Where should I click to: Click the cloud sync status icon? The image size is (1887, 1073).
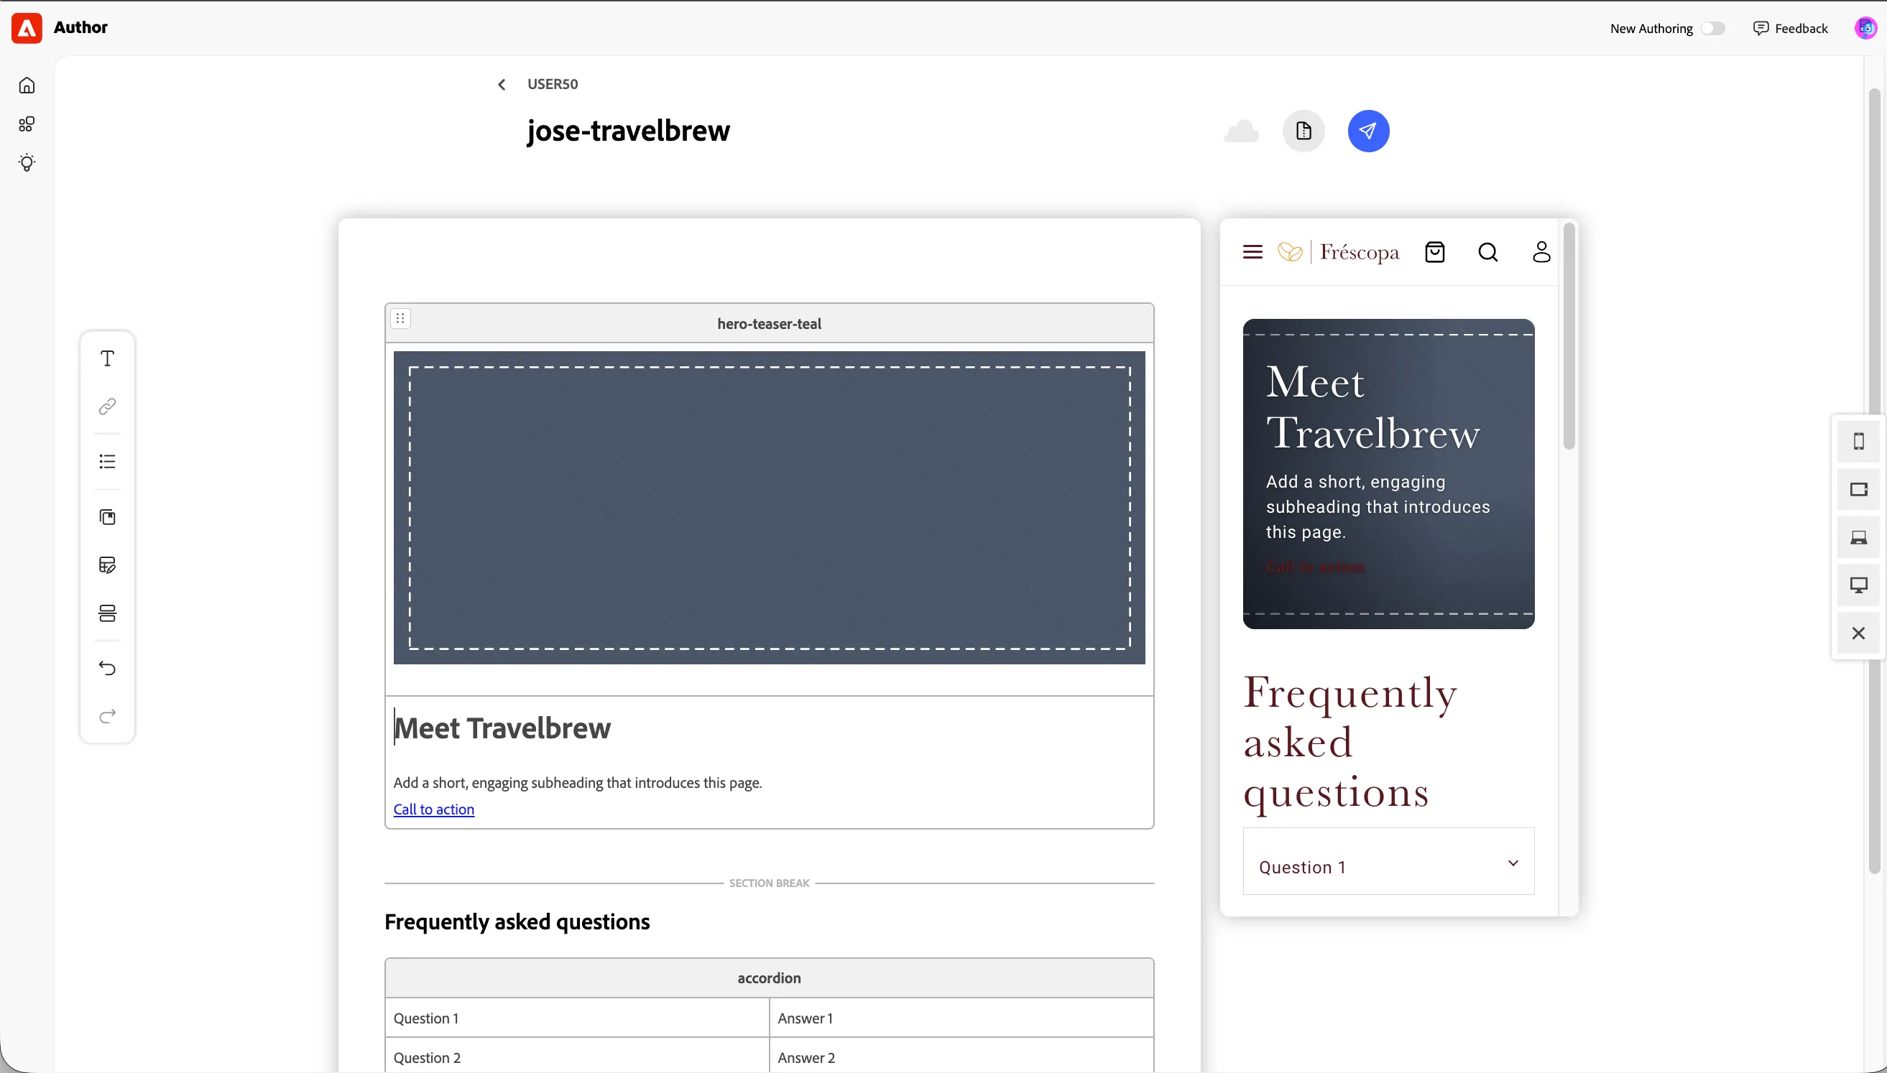(1241, 131)
